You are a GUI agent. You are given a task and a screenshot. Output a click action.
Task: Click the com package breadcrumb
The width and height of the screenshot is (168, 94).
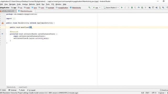tap(41, 8)
